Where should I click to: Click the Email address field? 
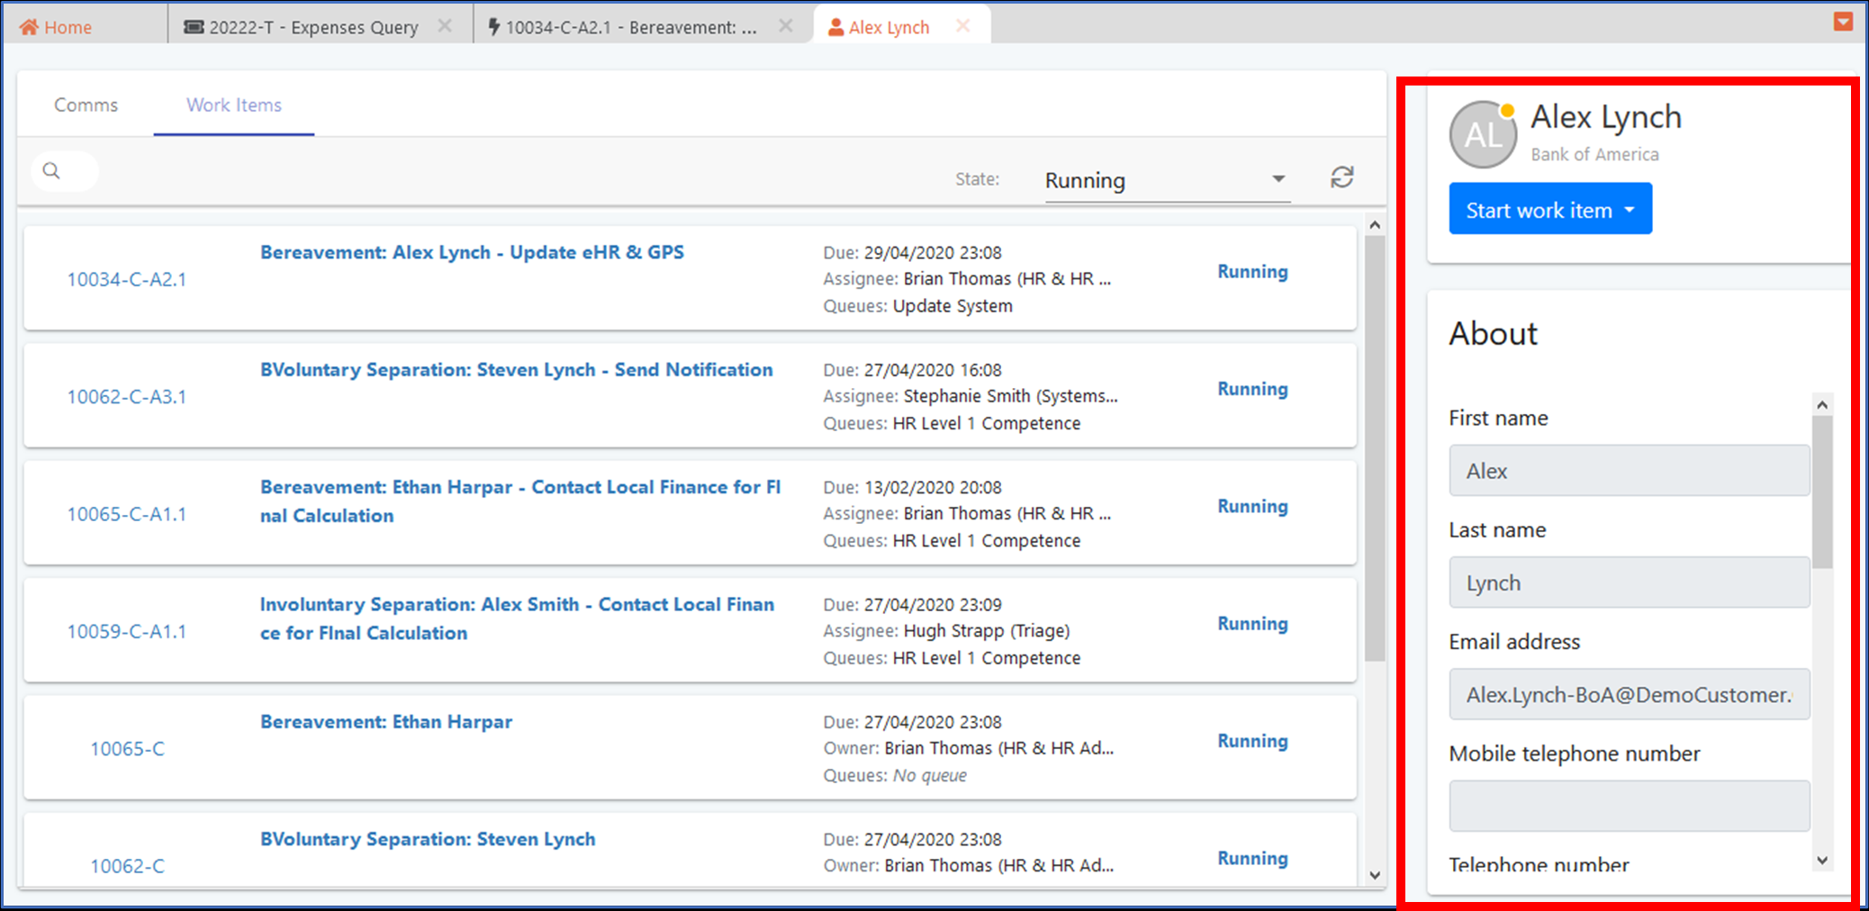tap(1628, 694)
